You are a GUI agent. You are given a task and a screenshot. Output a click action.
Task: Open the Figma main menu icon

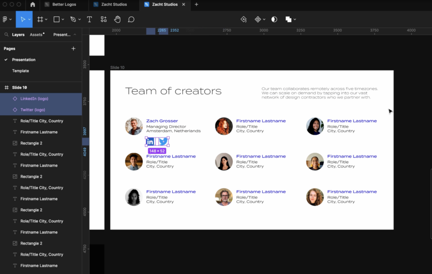(5, 19)
